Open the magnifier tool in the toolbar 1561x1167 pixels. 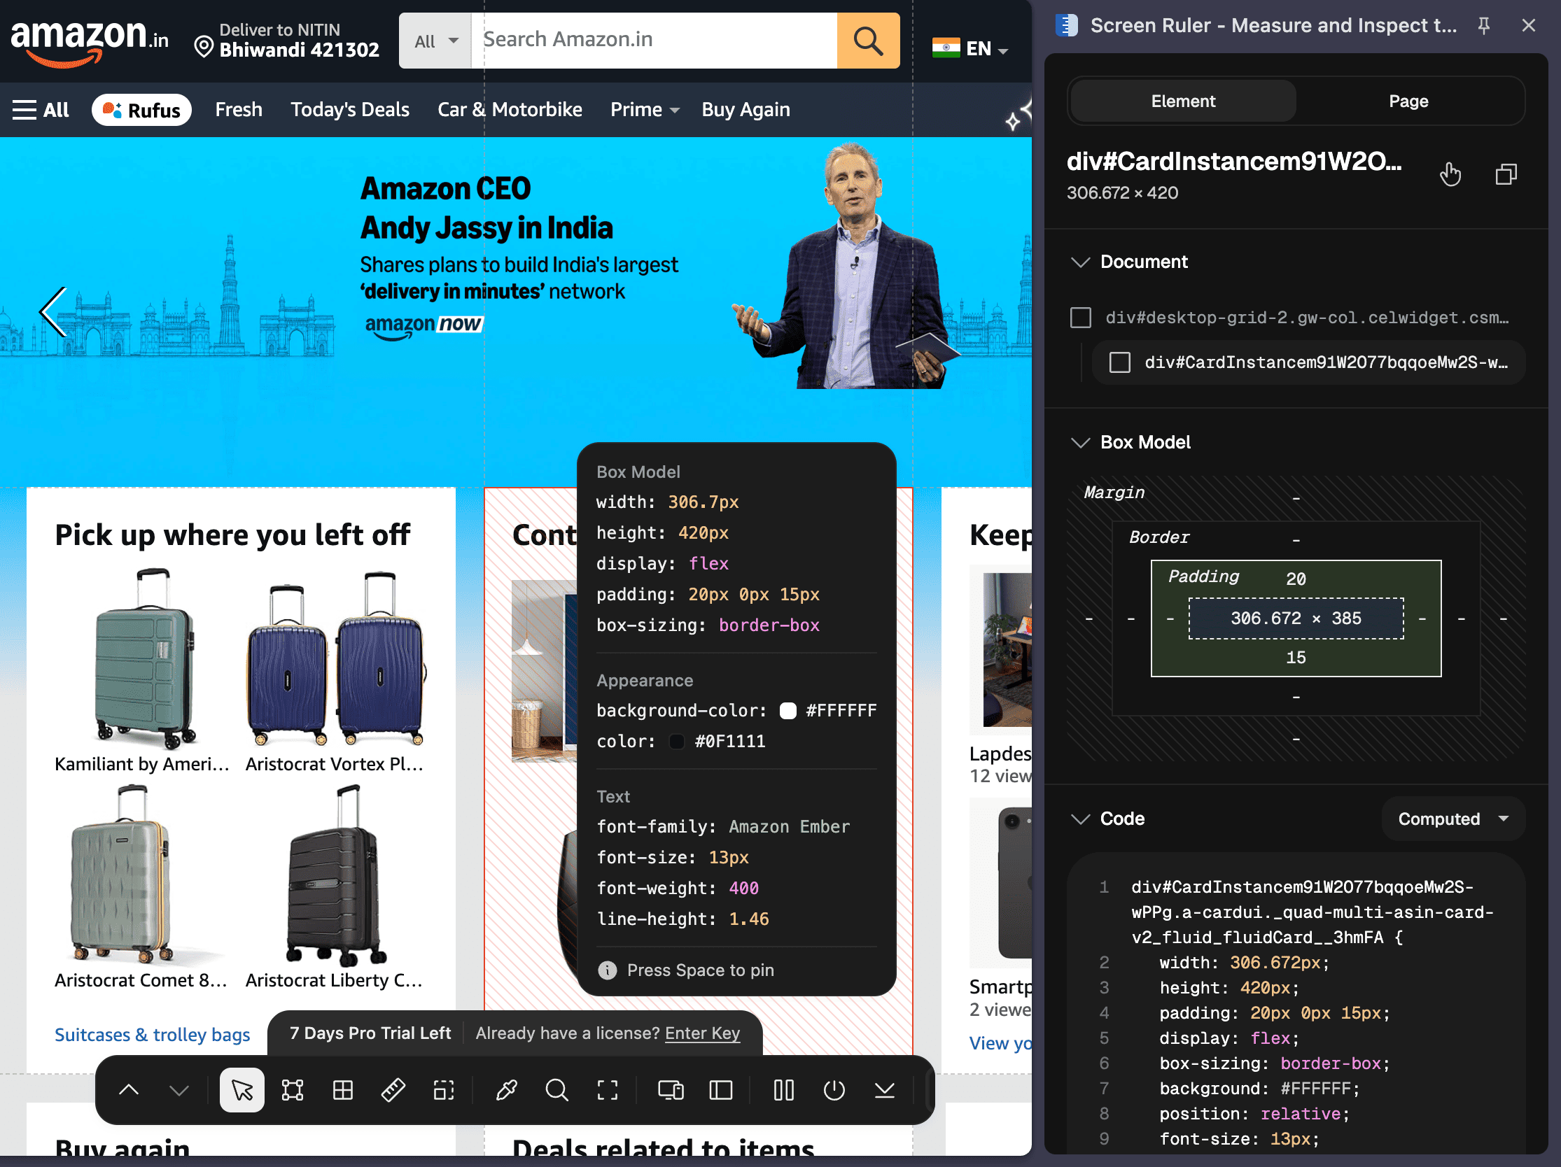pyautogui.click(x=556, y=1090)
